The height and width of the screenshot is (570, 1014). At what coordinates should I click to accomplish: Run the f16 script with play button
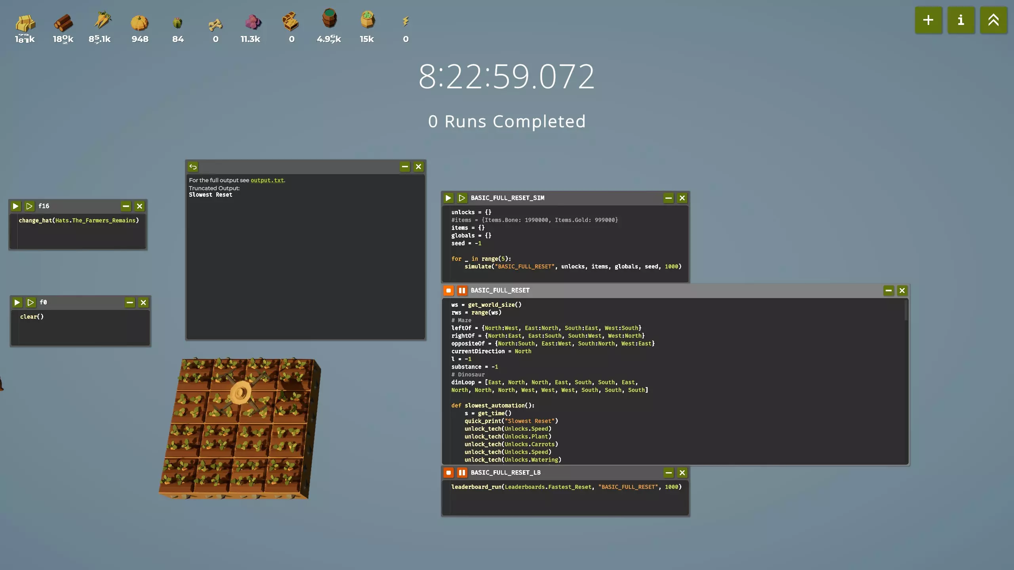(15, 206)
